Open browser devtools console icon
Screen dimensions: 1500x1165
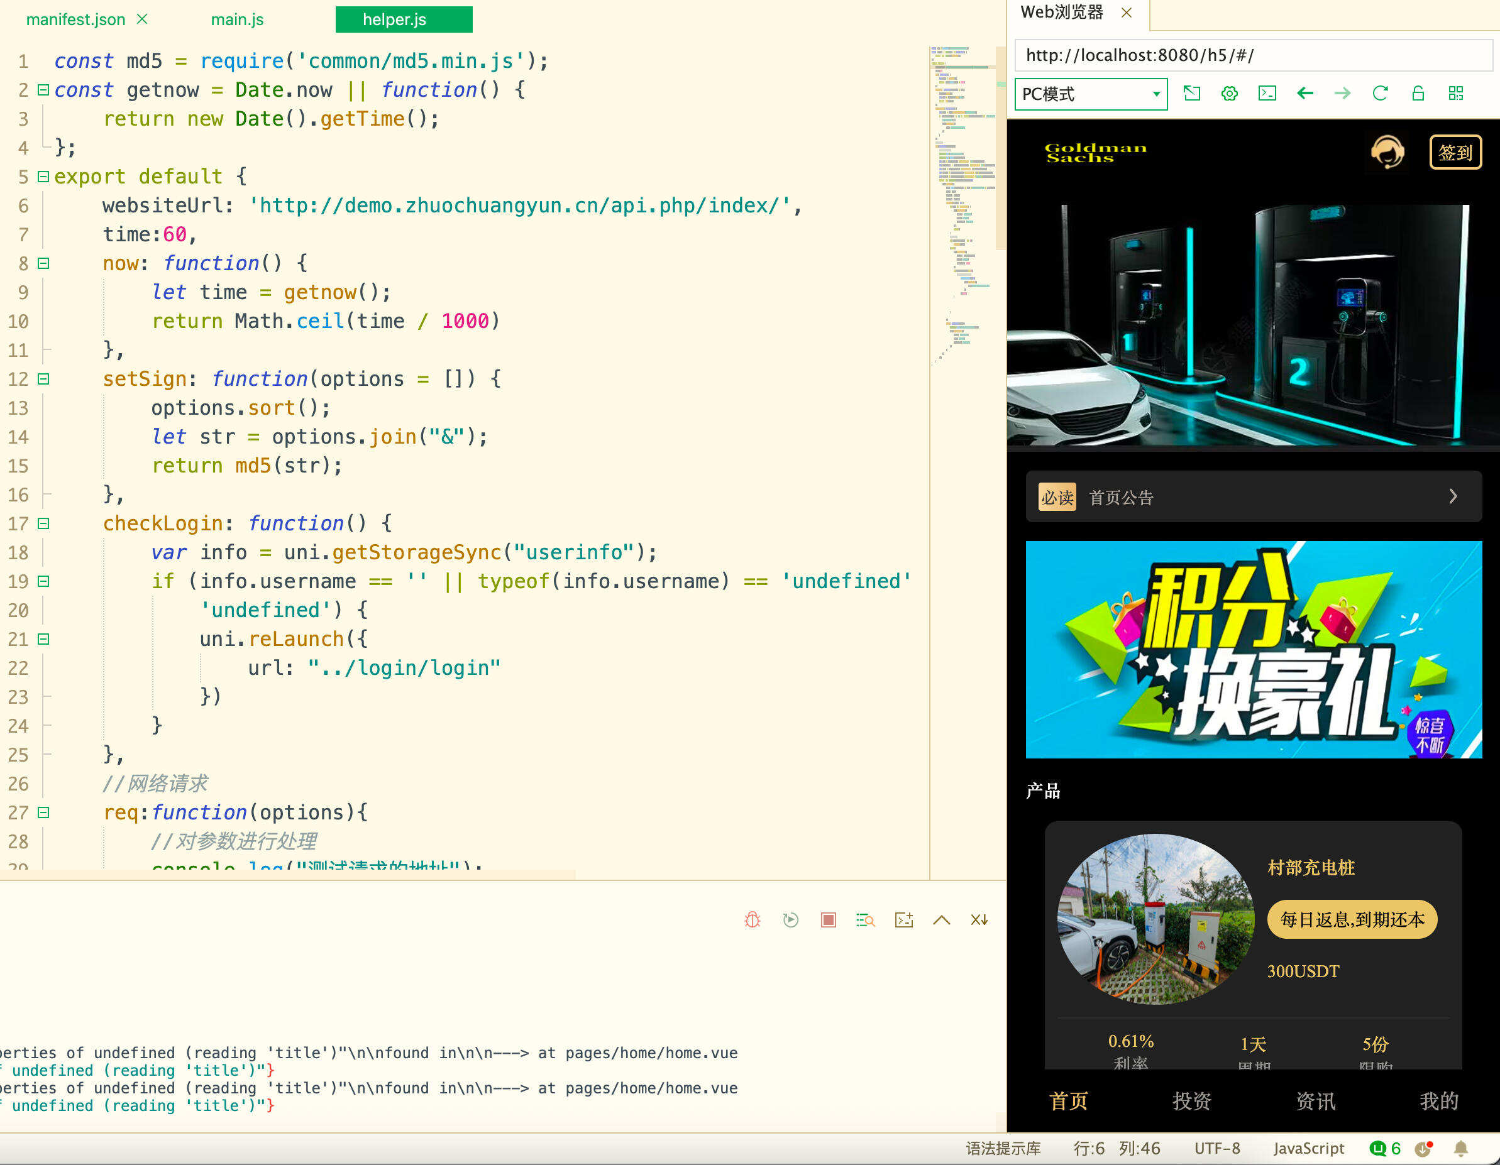pyautogui.click(x=1267, y=94)
